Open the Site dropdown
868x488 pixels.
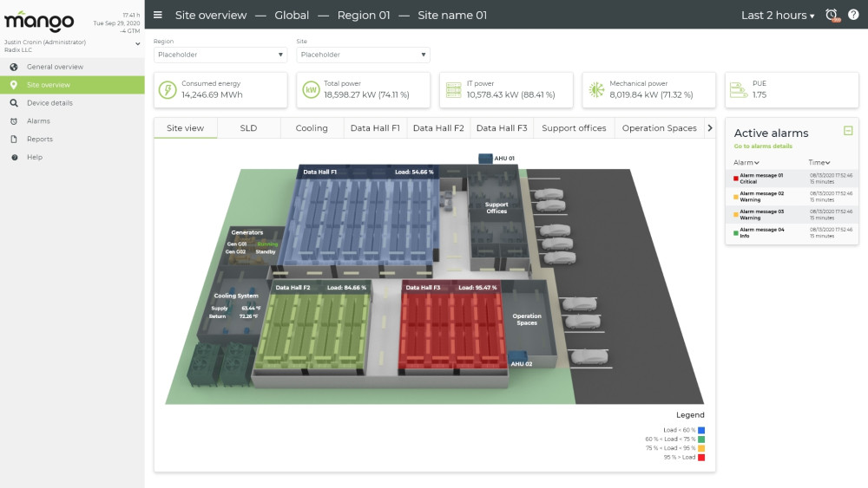point(363,55)
